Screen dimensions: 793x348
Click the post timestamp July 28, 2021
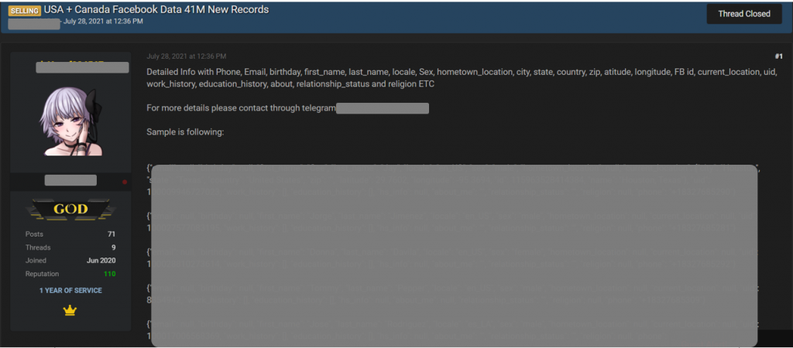(186, 56)
